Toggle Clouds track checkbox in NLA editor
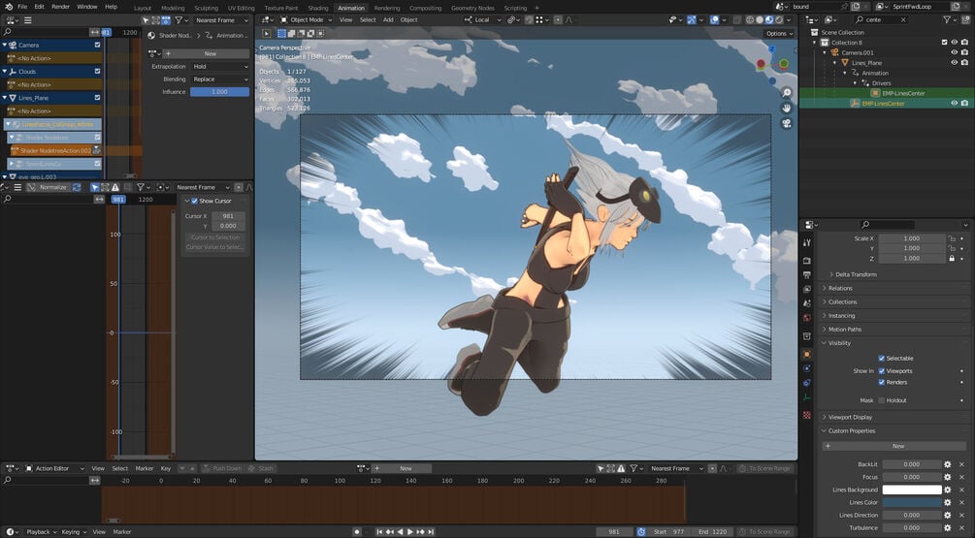Viewport: 975px width, 538px height. pyautogui.click(x=98, y=72)
